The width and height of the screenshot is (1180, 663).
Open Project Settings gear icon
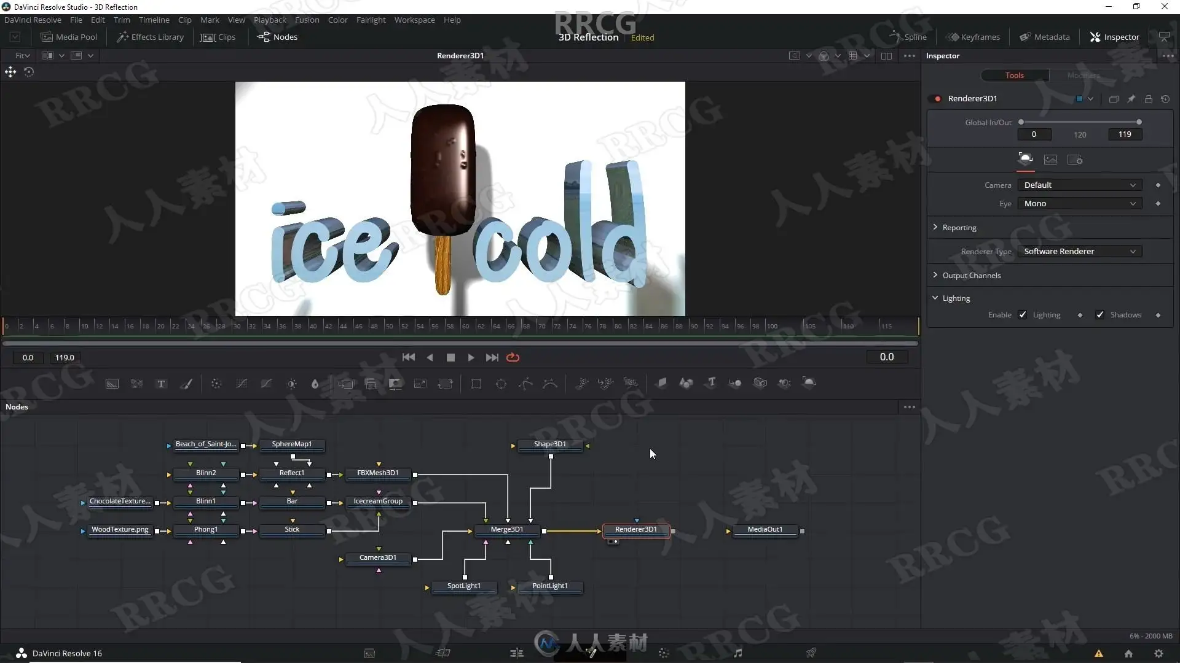click(1158, 653)
